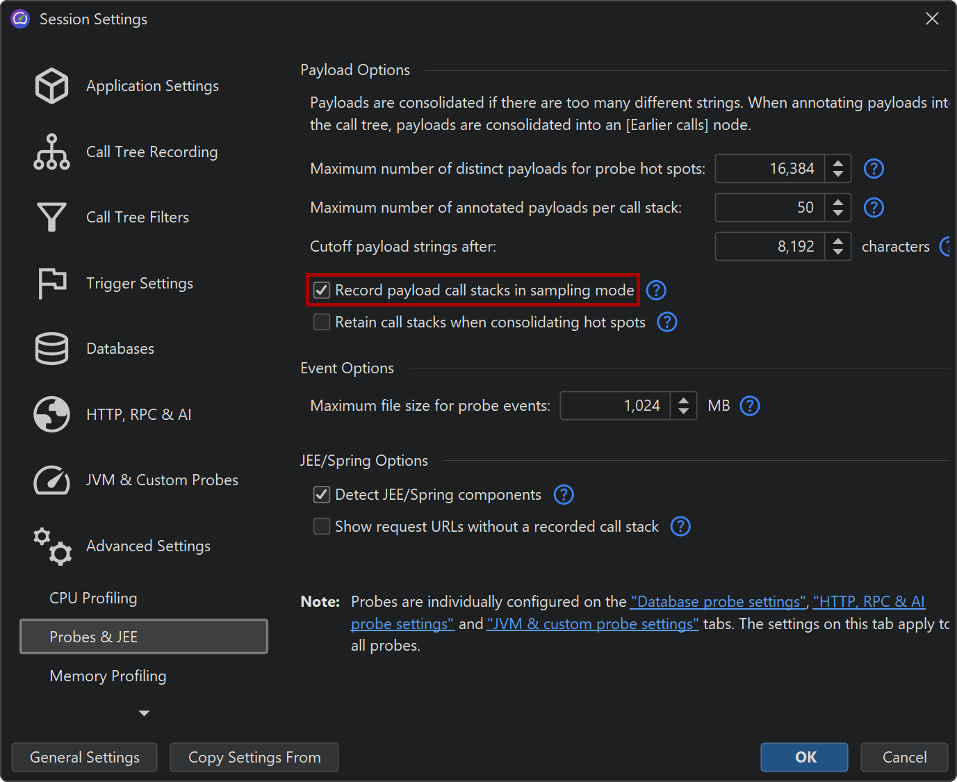Enable Retain call stacks when consolidating hot spots
Screen dimensions: 957x782
(322, 322)
